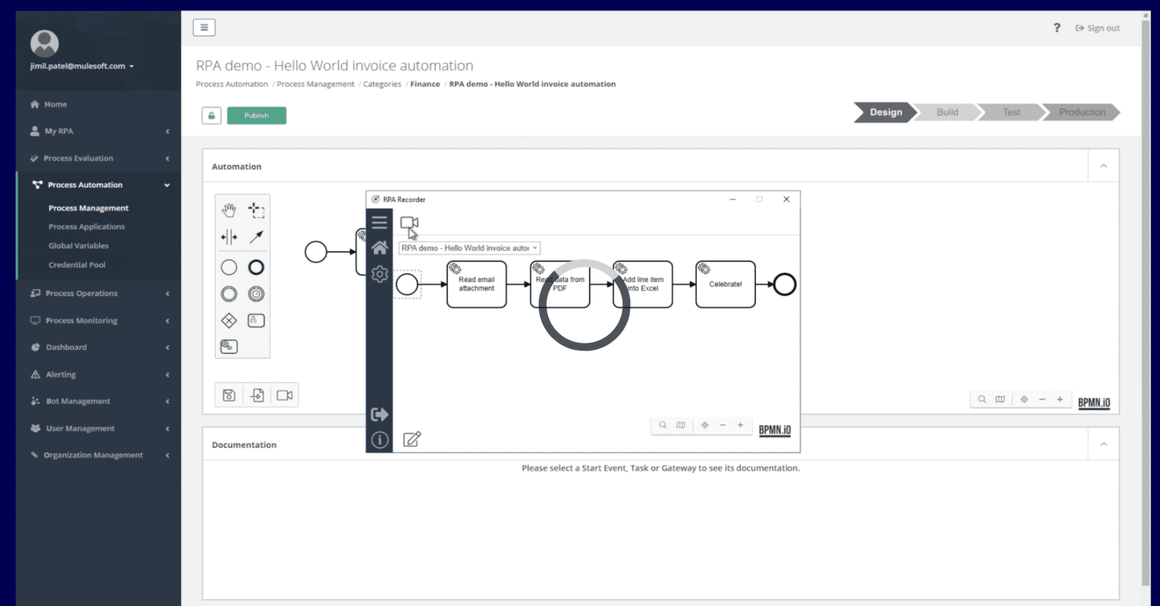Open the hamburger menu in RPA Recorder
The width and height of the screenshot is (1160, 606).
click(380, 222)
